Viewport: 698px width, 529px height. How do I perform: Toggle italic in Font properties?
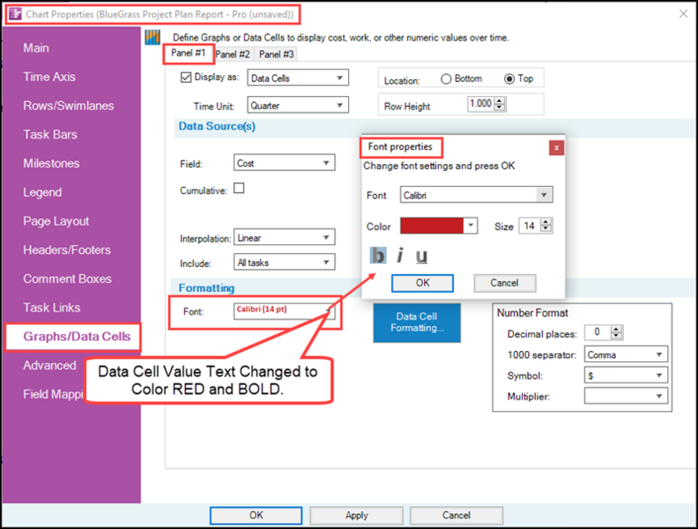click(x=400, y=256)
